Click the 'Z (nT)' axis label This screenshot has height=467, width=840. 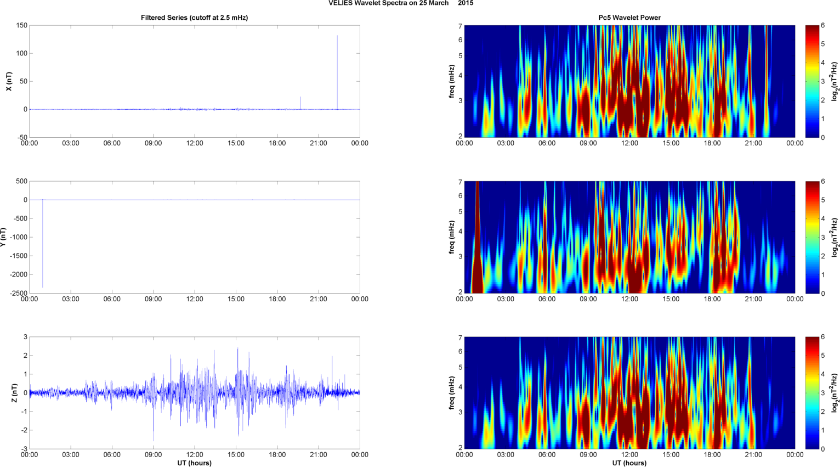point(15,393)
